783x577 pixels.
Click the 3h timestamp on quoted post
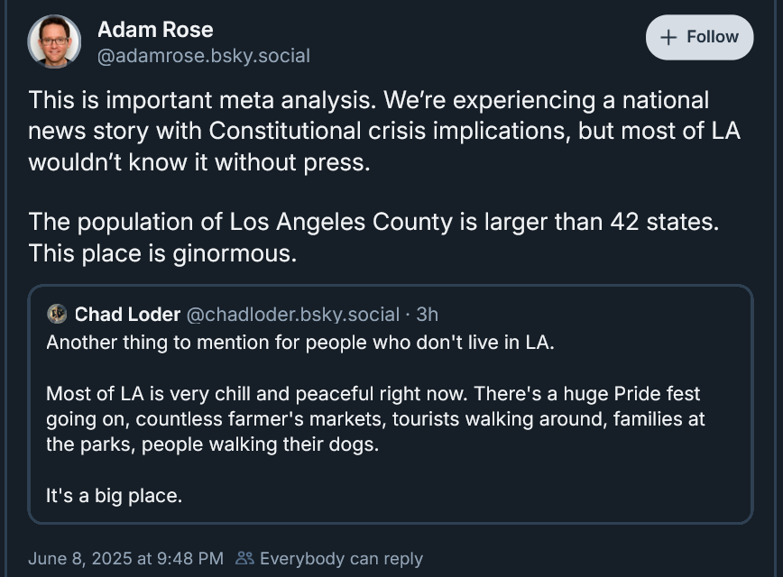click(427, 315)
